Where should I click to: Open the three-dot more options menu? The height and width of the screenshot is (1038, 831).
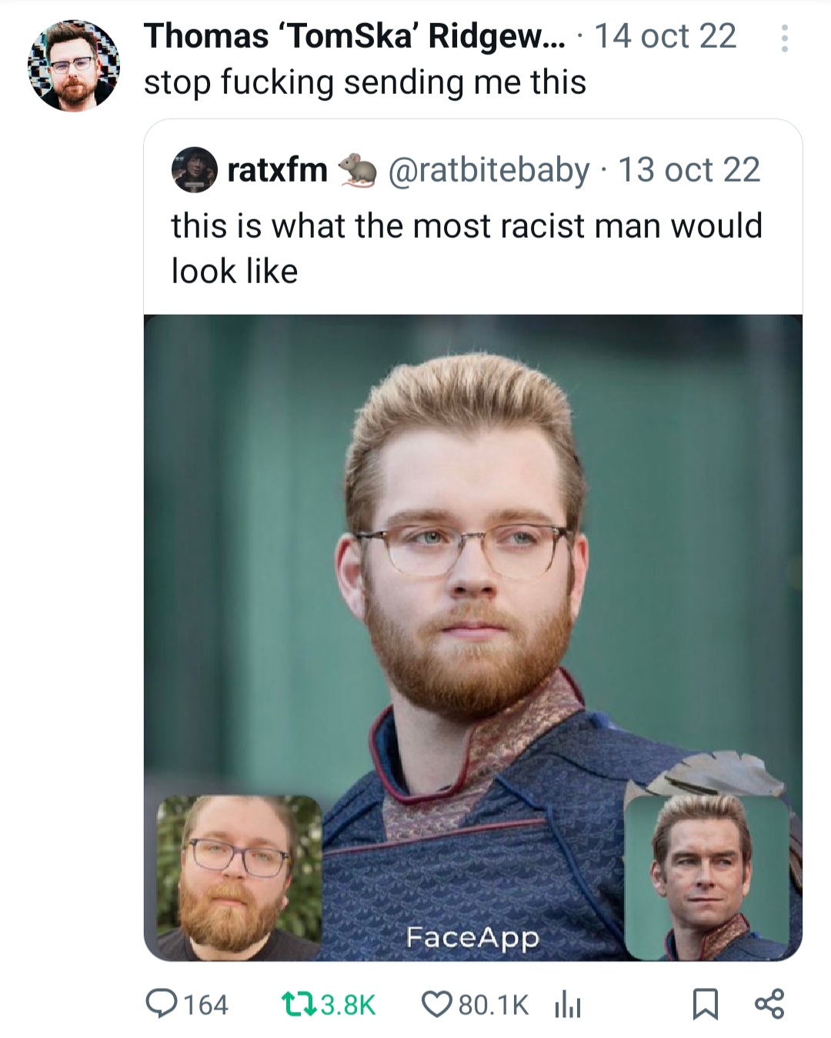point(784,38)
